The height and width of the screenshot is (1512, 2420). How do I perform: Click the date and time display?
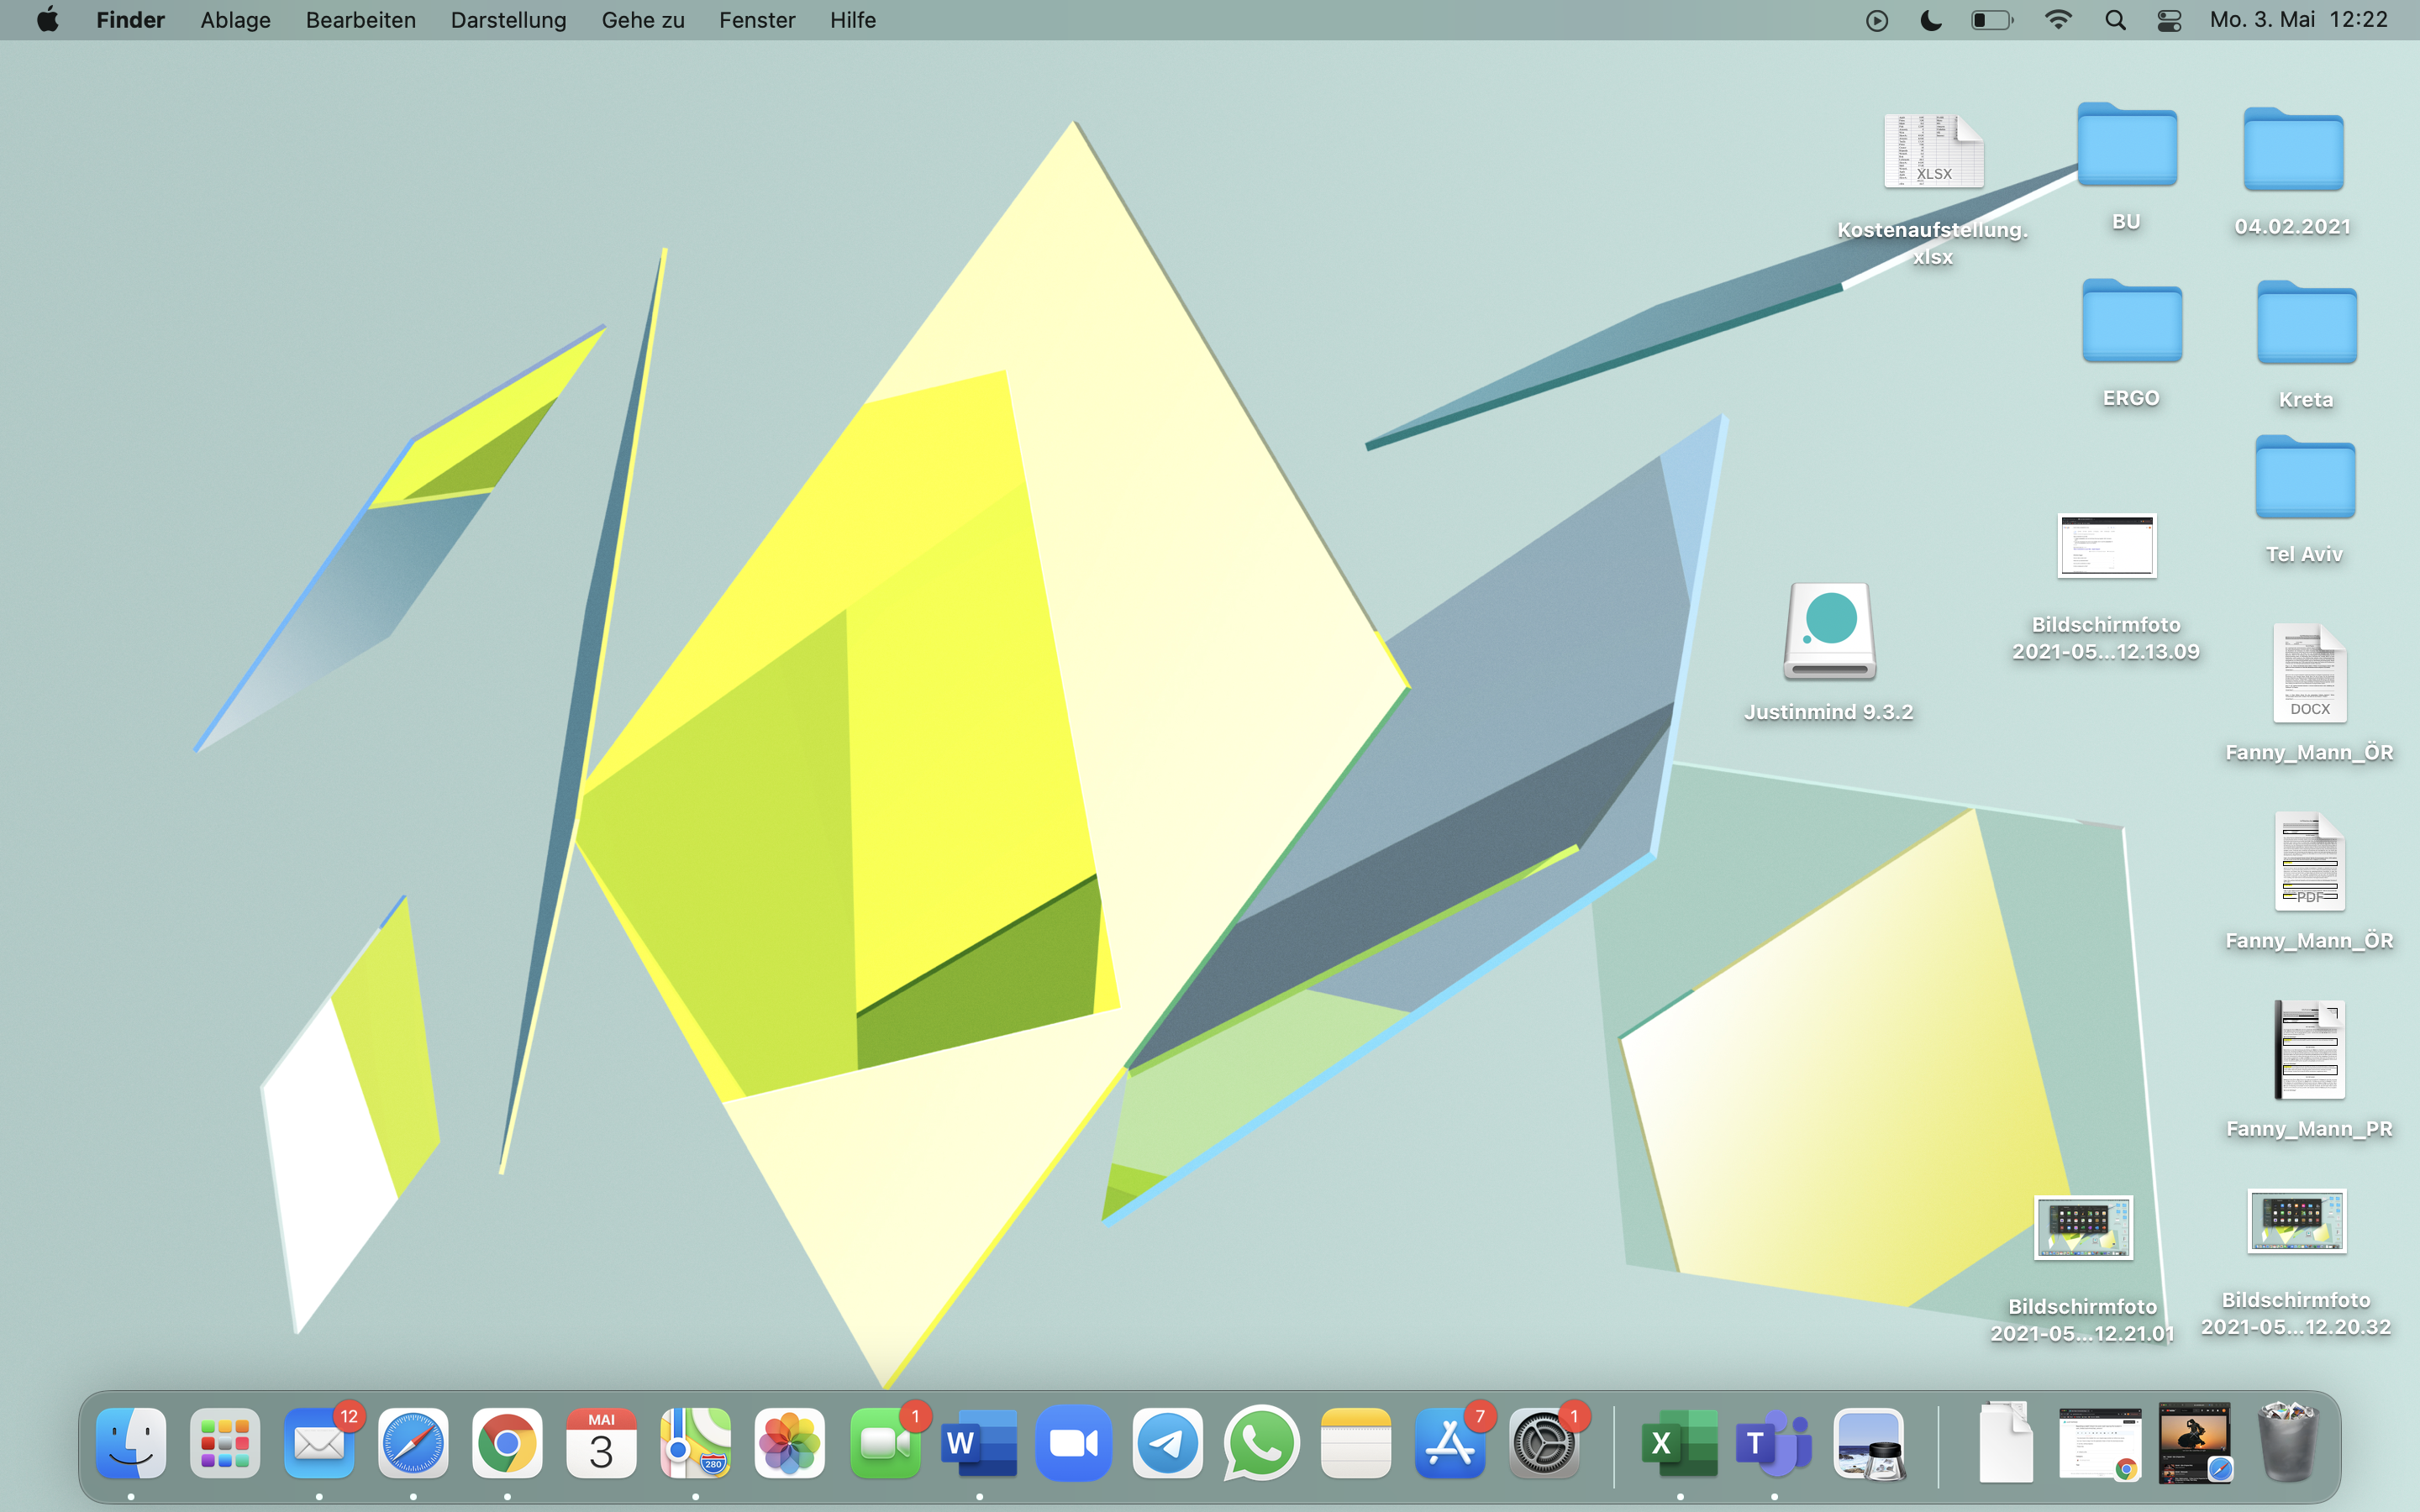pyautogui.click(x=2298, y=20)
